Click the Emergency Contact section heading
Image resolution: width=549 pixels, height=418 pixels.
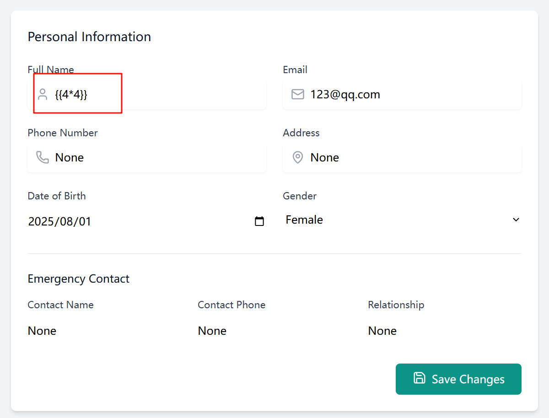coord(78,279)
